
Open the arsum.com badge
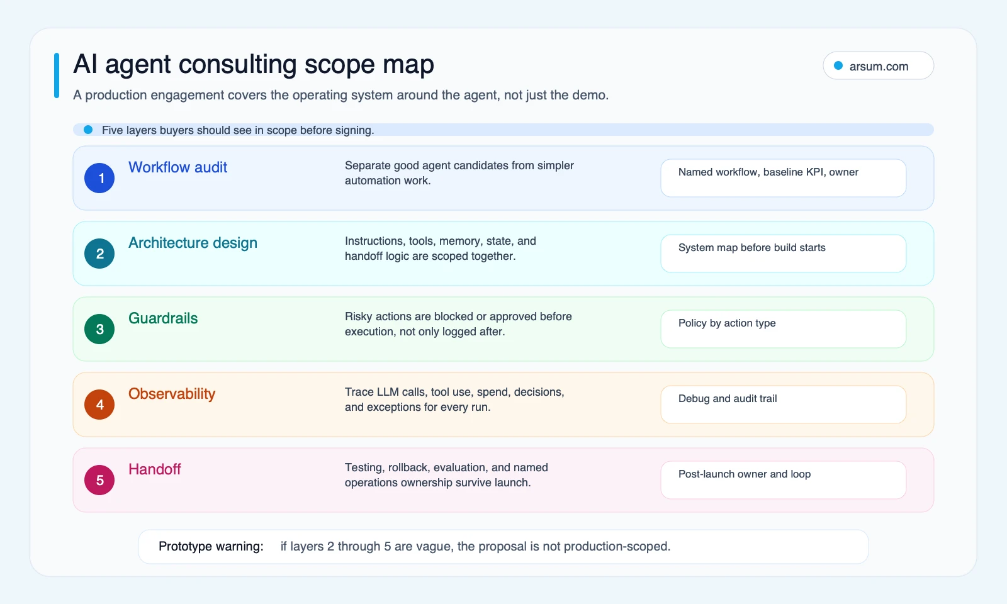click(x=878, y=65)
